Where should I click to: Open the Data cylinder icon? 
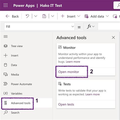click(x=6, y=65)
